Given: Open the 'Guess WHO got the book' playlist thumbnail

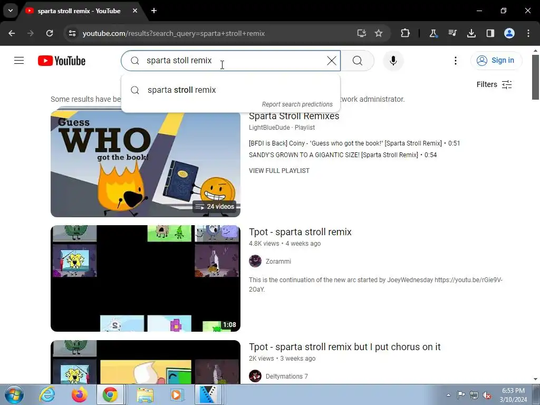Looking at the screenshot, I should 146,163.
